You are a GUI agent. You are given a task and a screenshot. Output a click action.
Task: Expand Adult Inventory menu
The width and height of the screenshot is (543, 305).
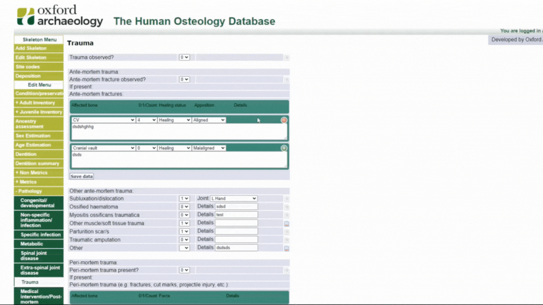click(39, 103)
